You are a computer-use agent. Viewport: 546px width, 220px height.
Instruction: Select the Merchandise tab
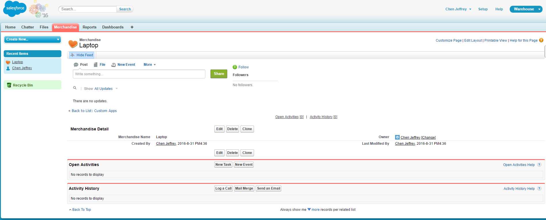65,27
